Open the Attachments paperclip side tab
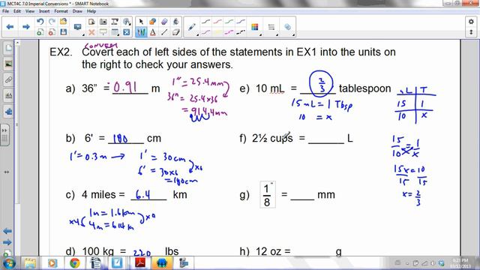The image size is (480, 270). (x=8, y=80)
